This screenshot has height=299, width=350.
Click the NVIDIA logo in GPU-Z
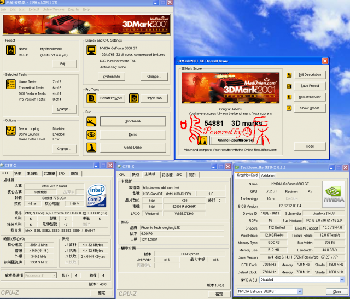(x=334, y=195)
